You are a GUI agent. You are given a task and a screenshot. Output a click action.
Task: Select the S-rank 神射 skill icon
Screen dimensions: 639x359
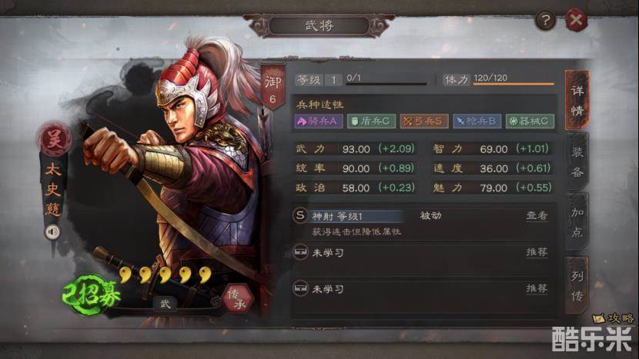click(300, 215)
